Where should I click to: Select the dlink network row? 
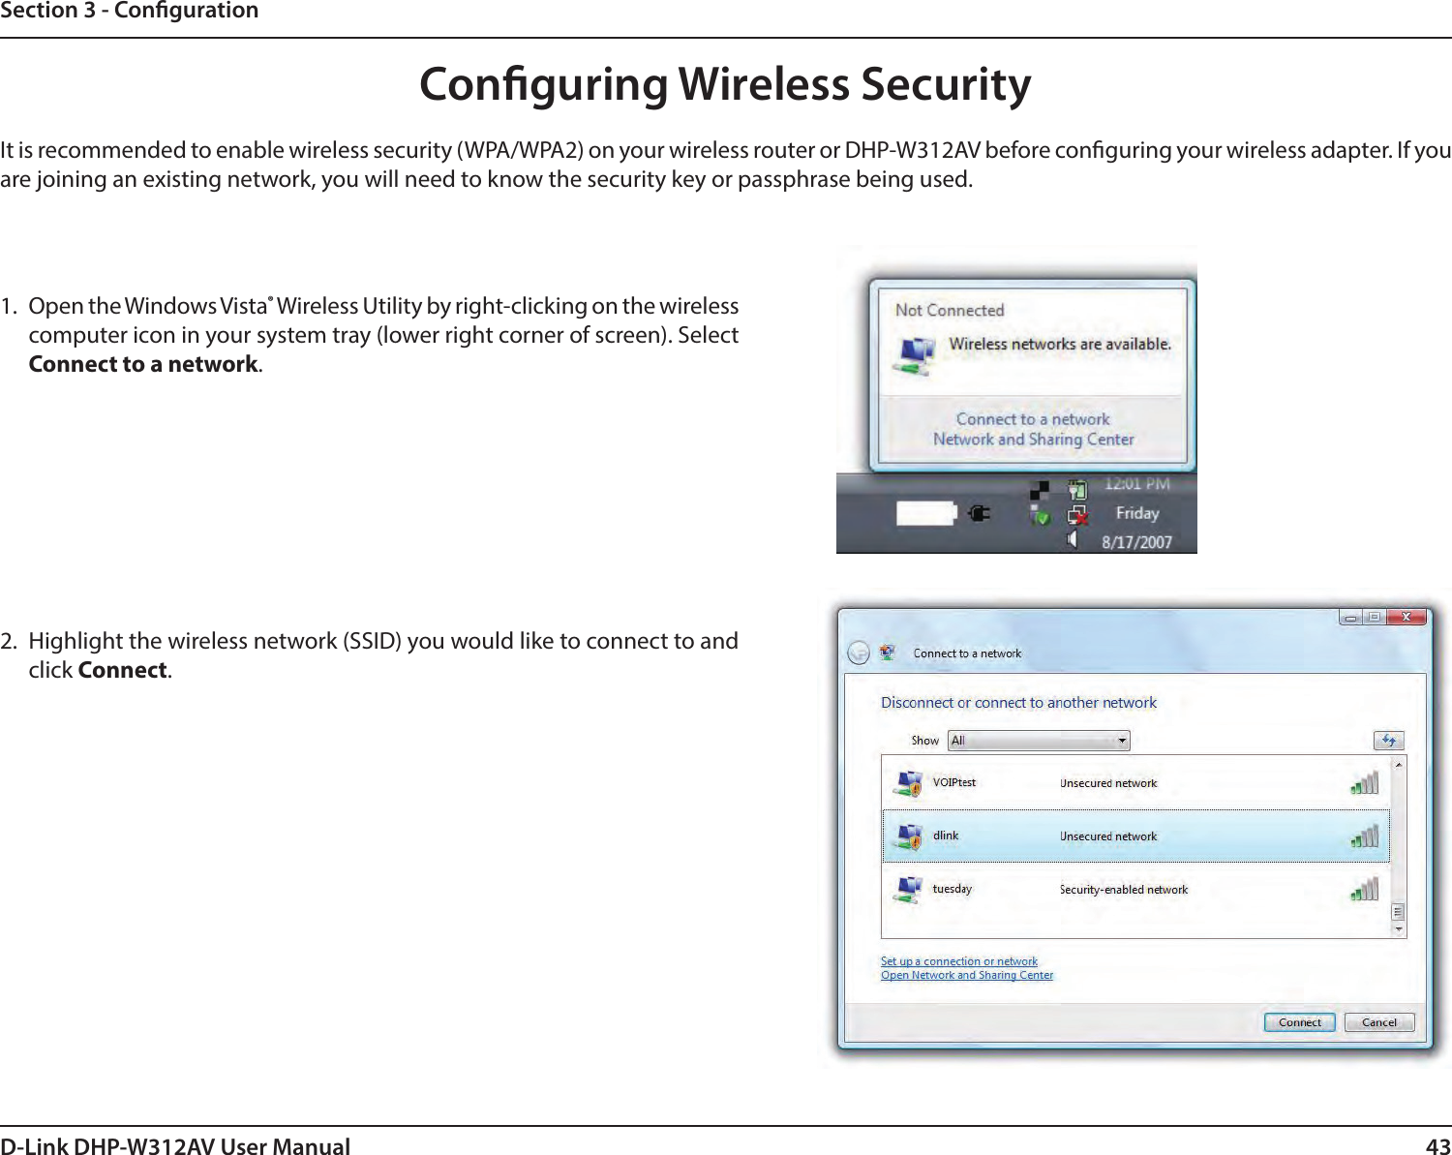(x=1135, y=836)
